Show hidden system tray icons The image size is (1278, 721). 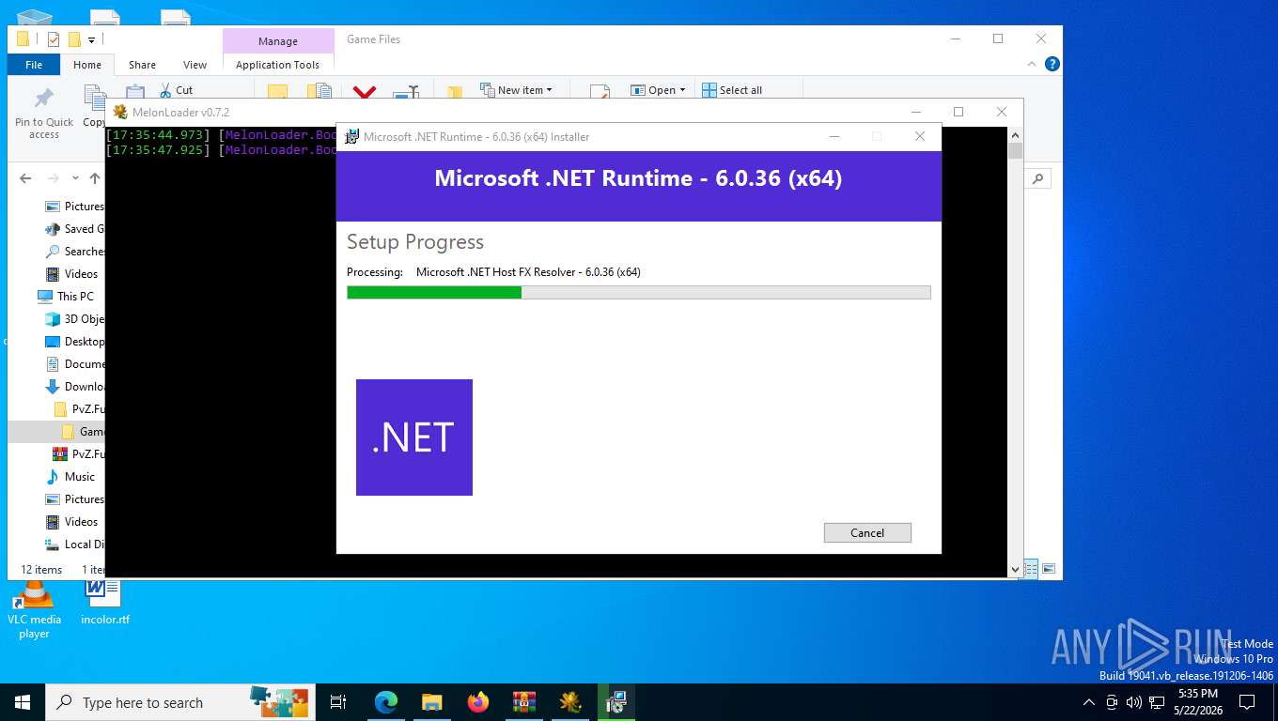1089,702
